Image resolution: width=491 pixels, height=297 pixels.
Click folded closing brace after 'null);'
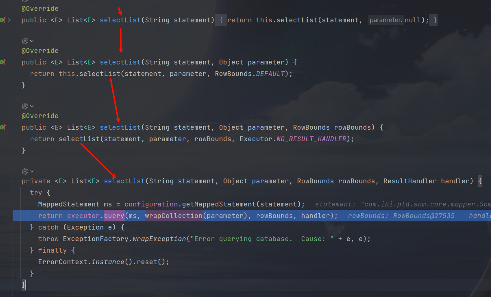[x=433, y=20]
